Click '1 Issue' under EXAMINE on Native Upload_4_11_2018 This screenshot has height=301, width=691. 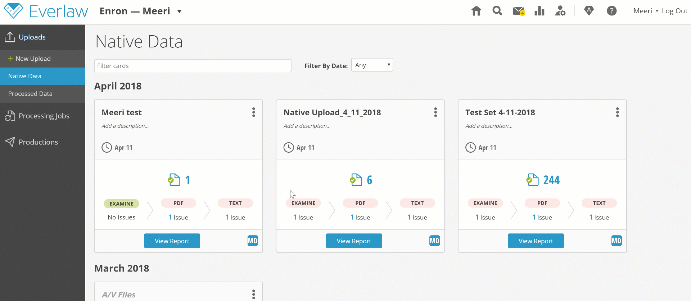tap(303, 217)
